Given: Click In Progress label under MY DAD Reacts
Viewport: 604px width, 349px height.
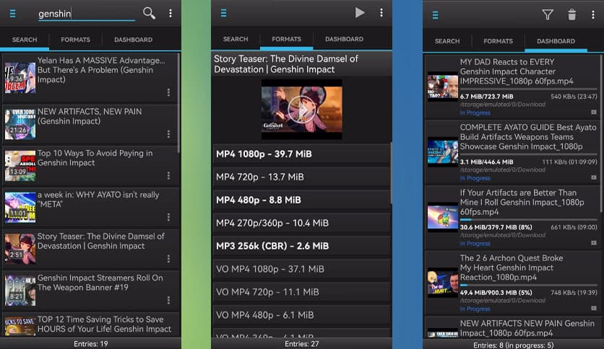Looking at the screenshot, I should (x=475, y=112).
